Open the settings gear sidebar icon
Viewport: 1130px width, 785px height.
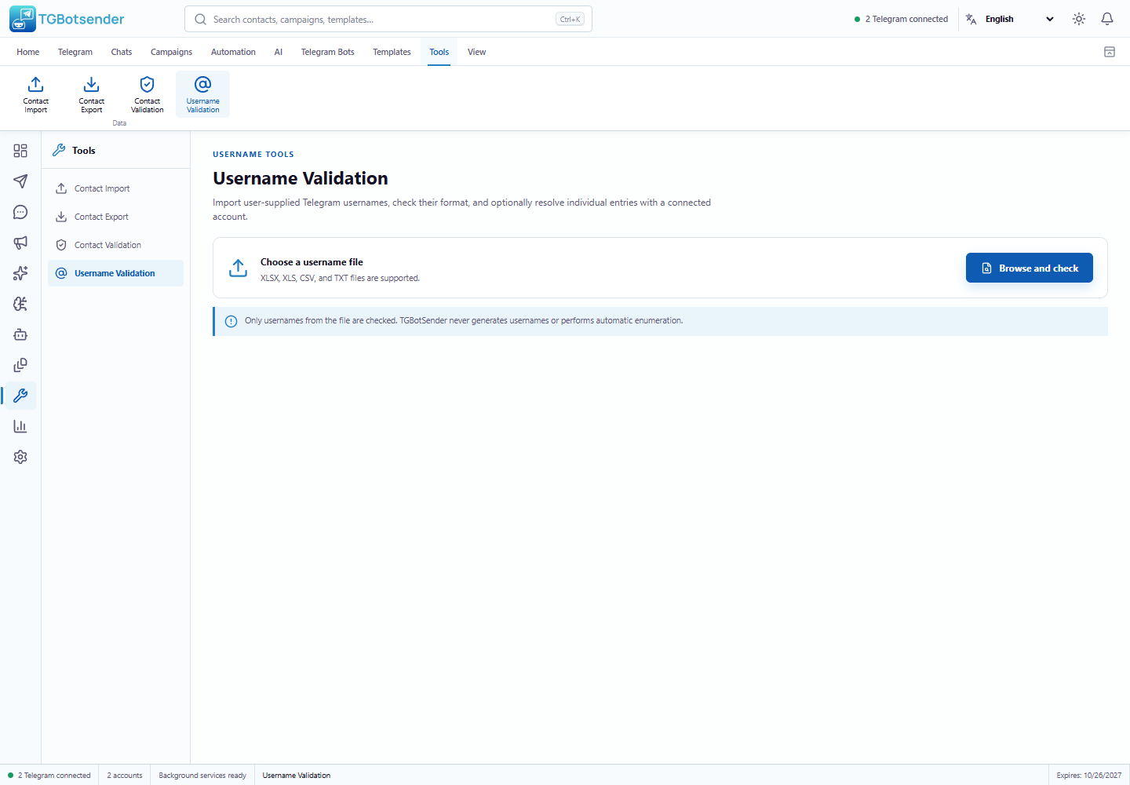click(20, 457)
